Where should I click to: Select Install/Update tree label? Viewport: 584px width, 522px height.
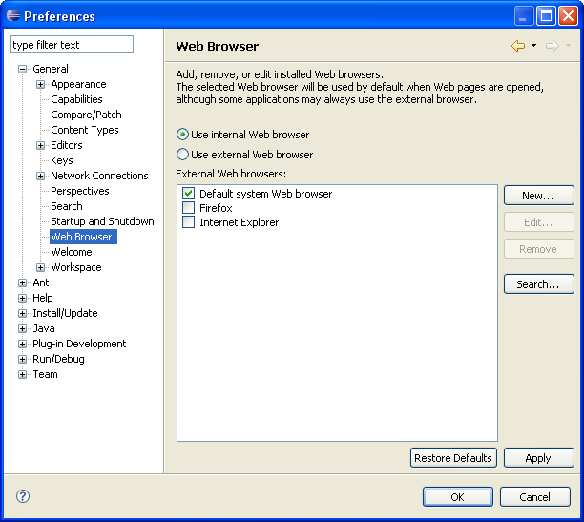point(65,313)
